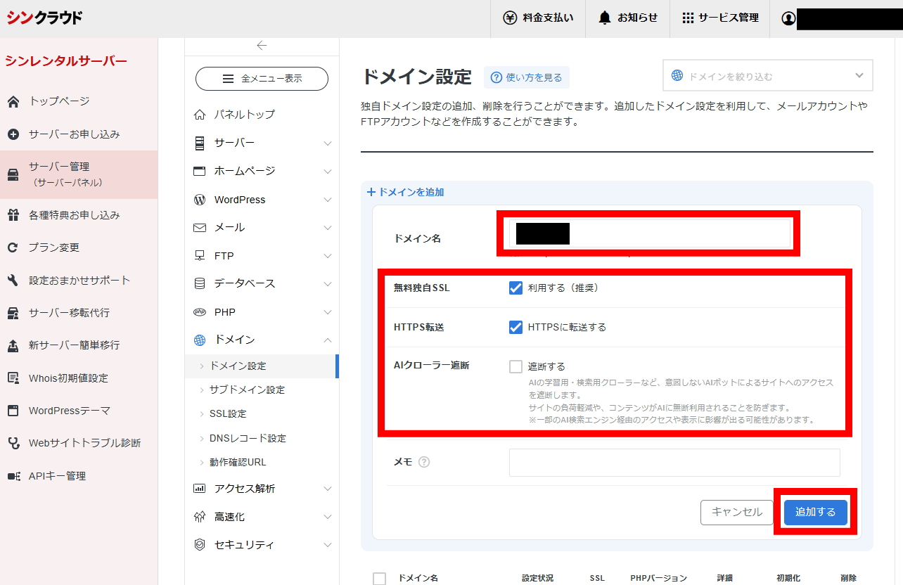This screenshot has width=903, height=585.
Task: Click the 全メニュー表示 button
Action: 262,79
